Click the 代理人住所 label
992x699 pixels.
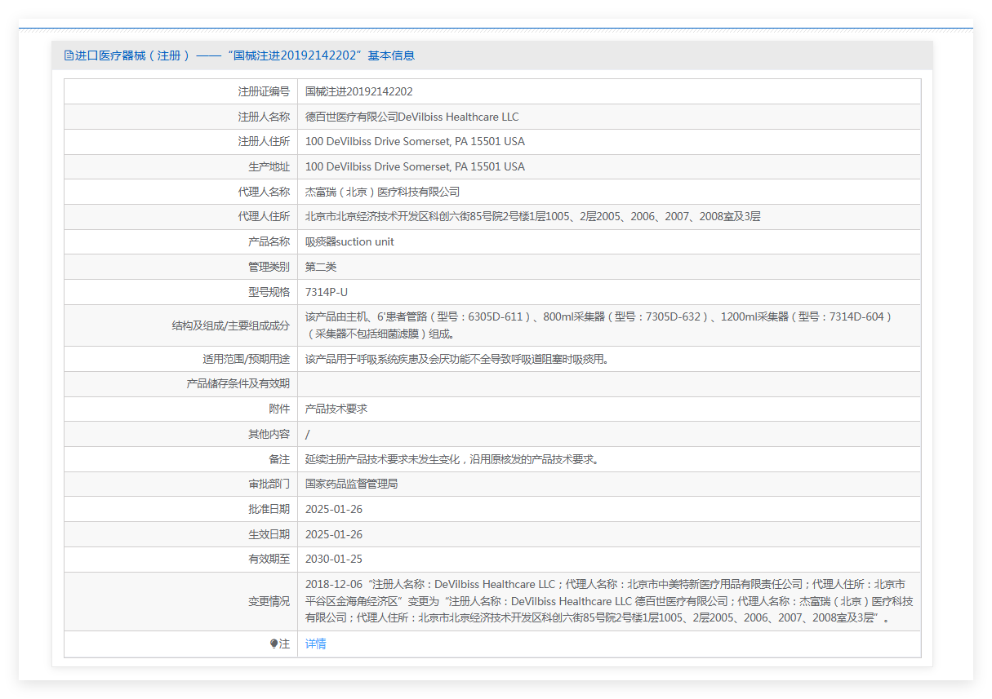tap(264, 217)
